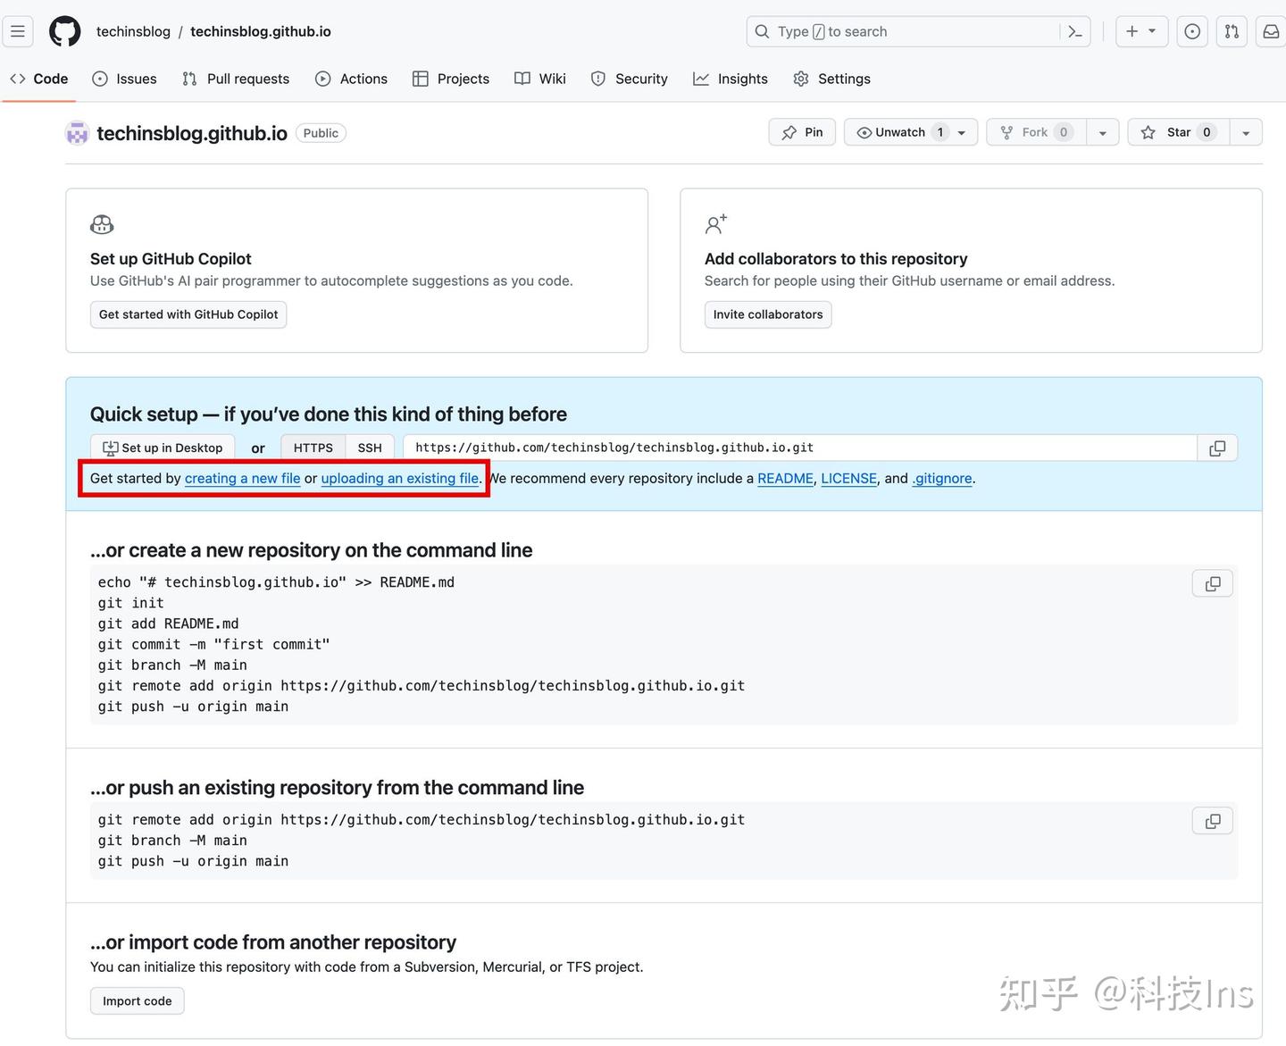Star the repository
Screen dimensions: 1286x1046
tap(1179, 132)
